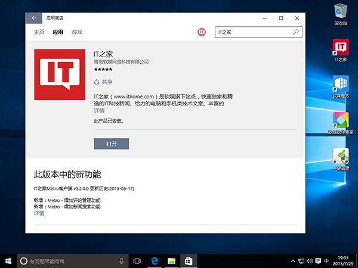Click the 青岛软媒网络科技有限公司 publisher link
The width and height of the screenshot is (358, 268).
(x=121, y=61)
